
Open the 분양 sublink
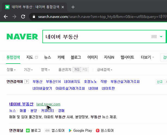pos(34,111)
